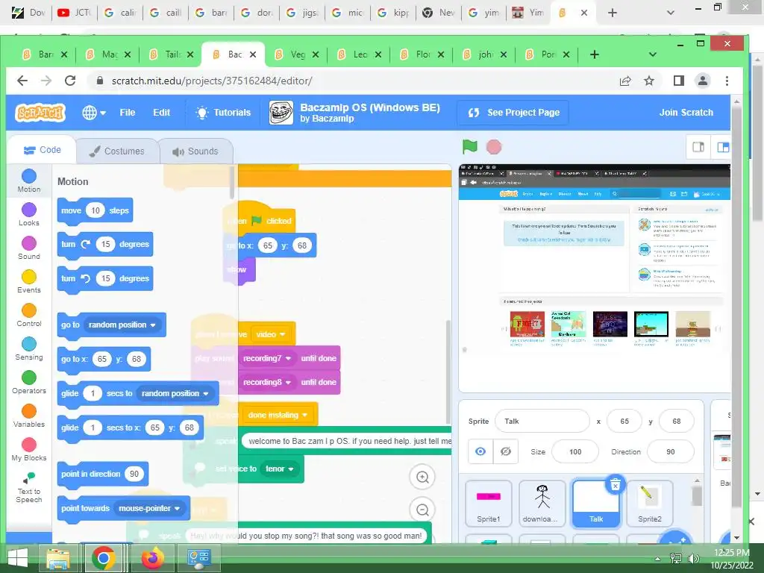The height and width of the screenshot is (573, 764).
Task: Click the turn clockwise 15 degrees block
Action: point(105,244)
